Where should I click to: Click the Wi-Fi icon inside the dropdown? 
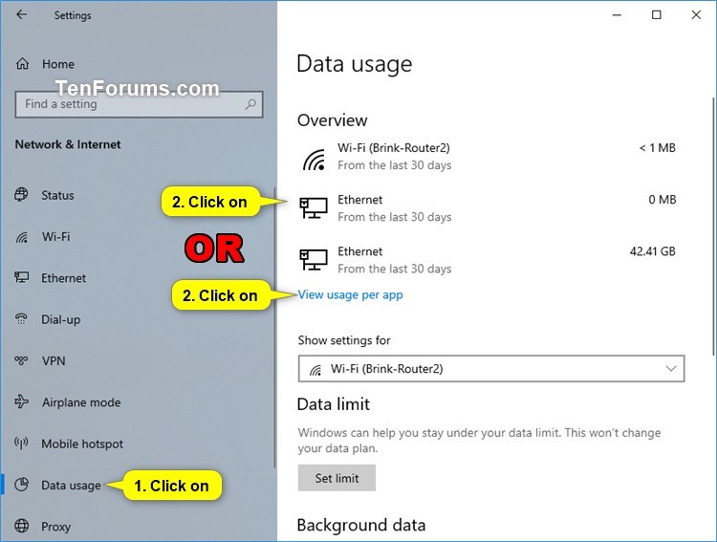click(315, 369)
